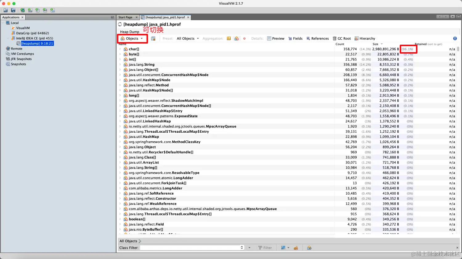Toggle the GC Root details button
The width and height of the screenshot is (462, 259).
click(342, 38)
